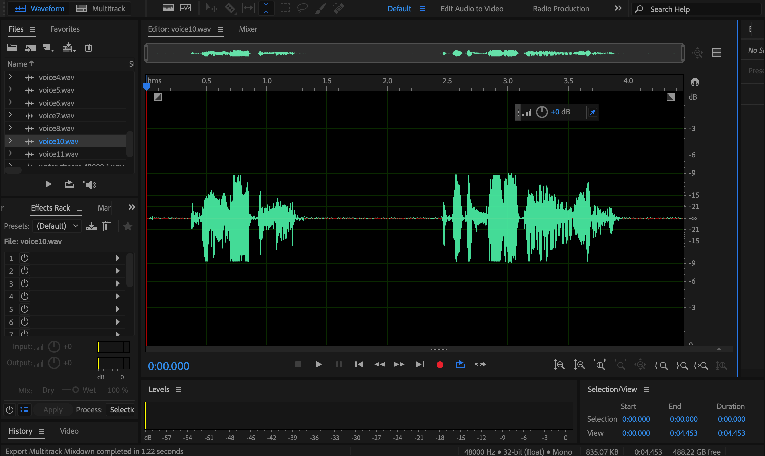Open the Favorites tab
This screenshot has width=765, height=456.
65,29
